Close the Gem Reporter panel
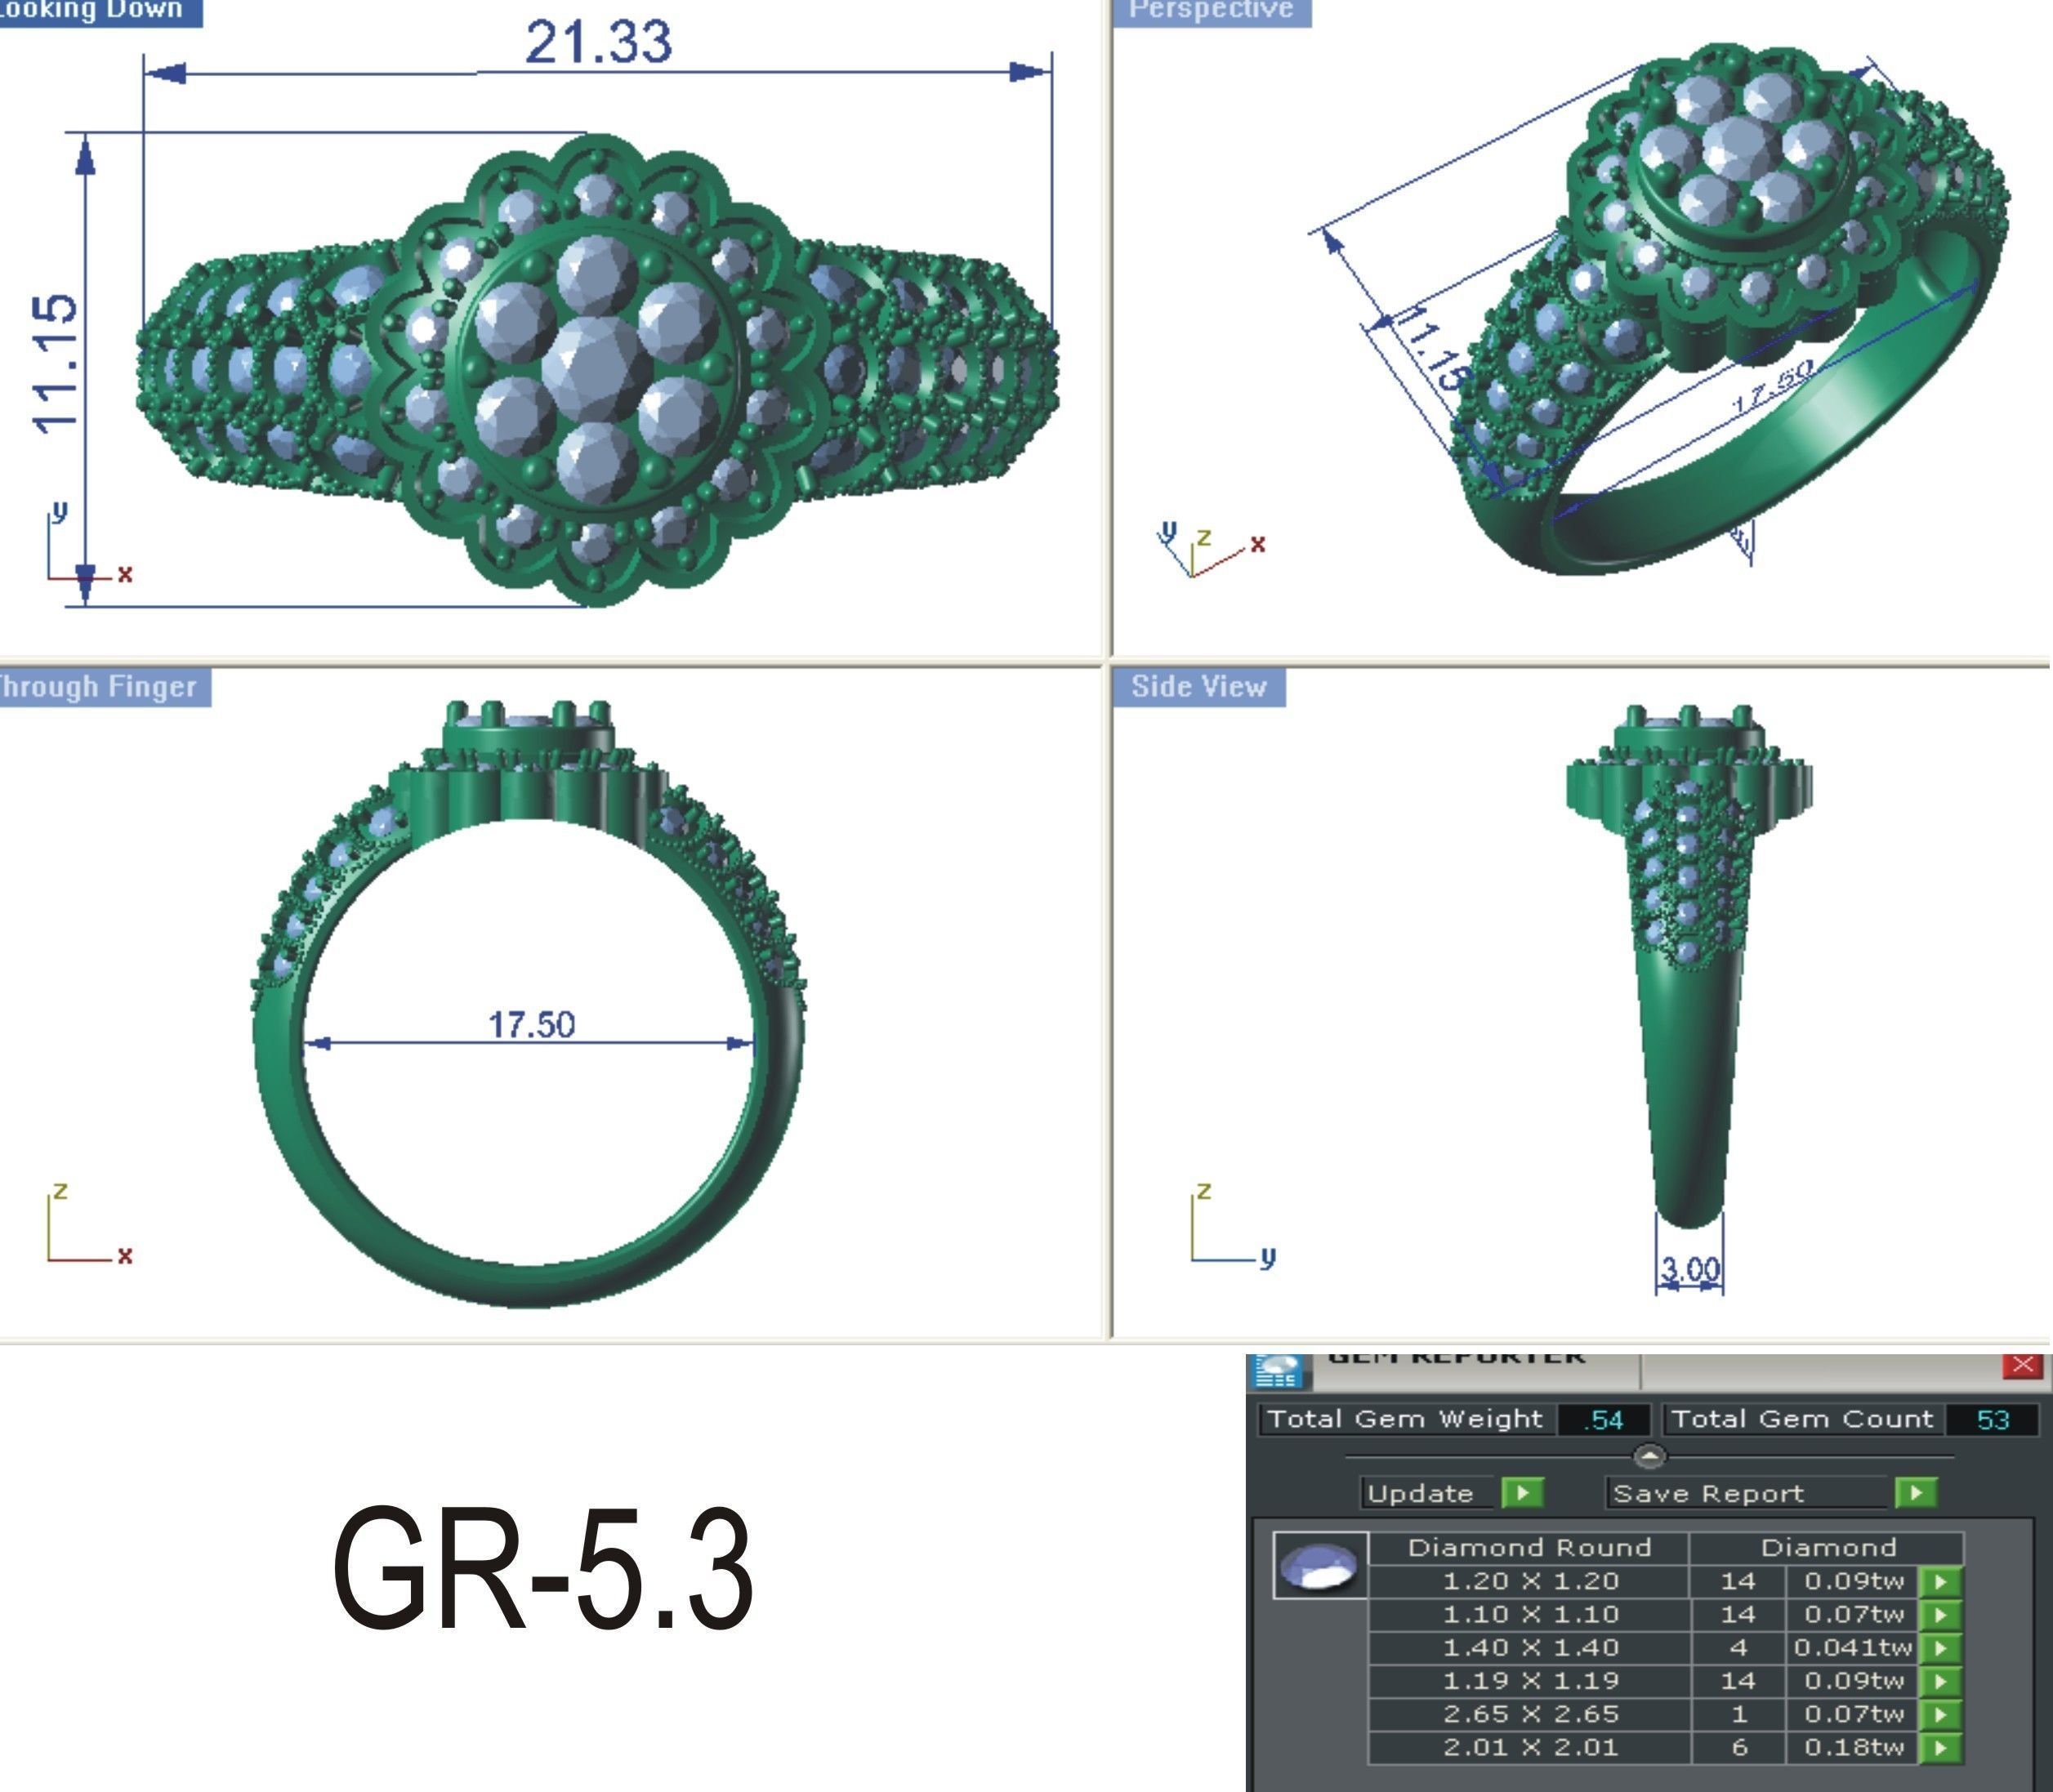 click(x=2022, y=1365)
